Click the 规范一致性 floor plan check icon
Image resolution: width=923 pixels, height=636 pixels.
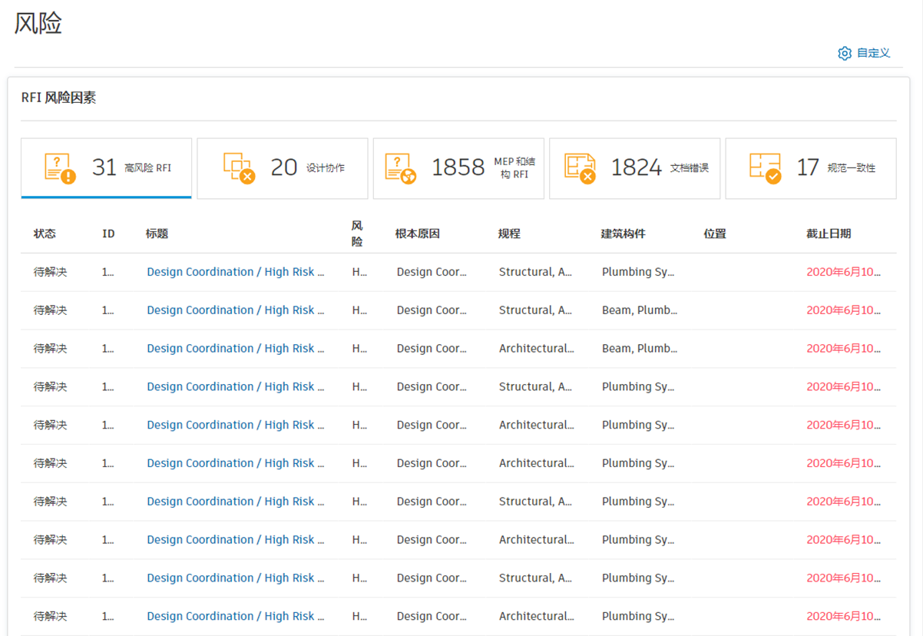click(765, 168)
